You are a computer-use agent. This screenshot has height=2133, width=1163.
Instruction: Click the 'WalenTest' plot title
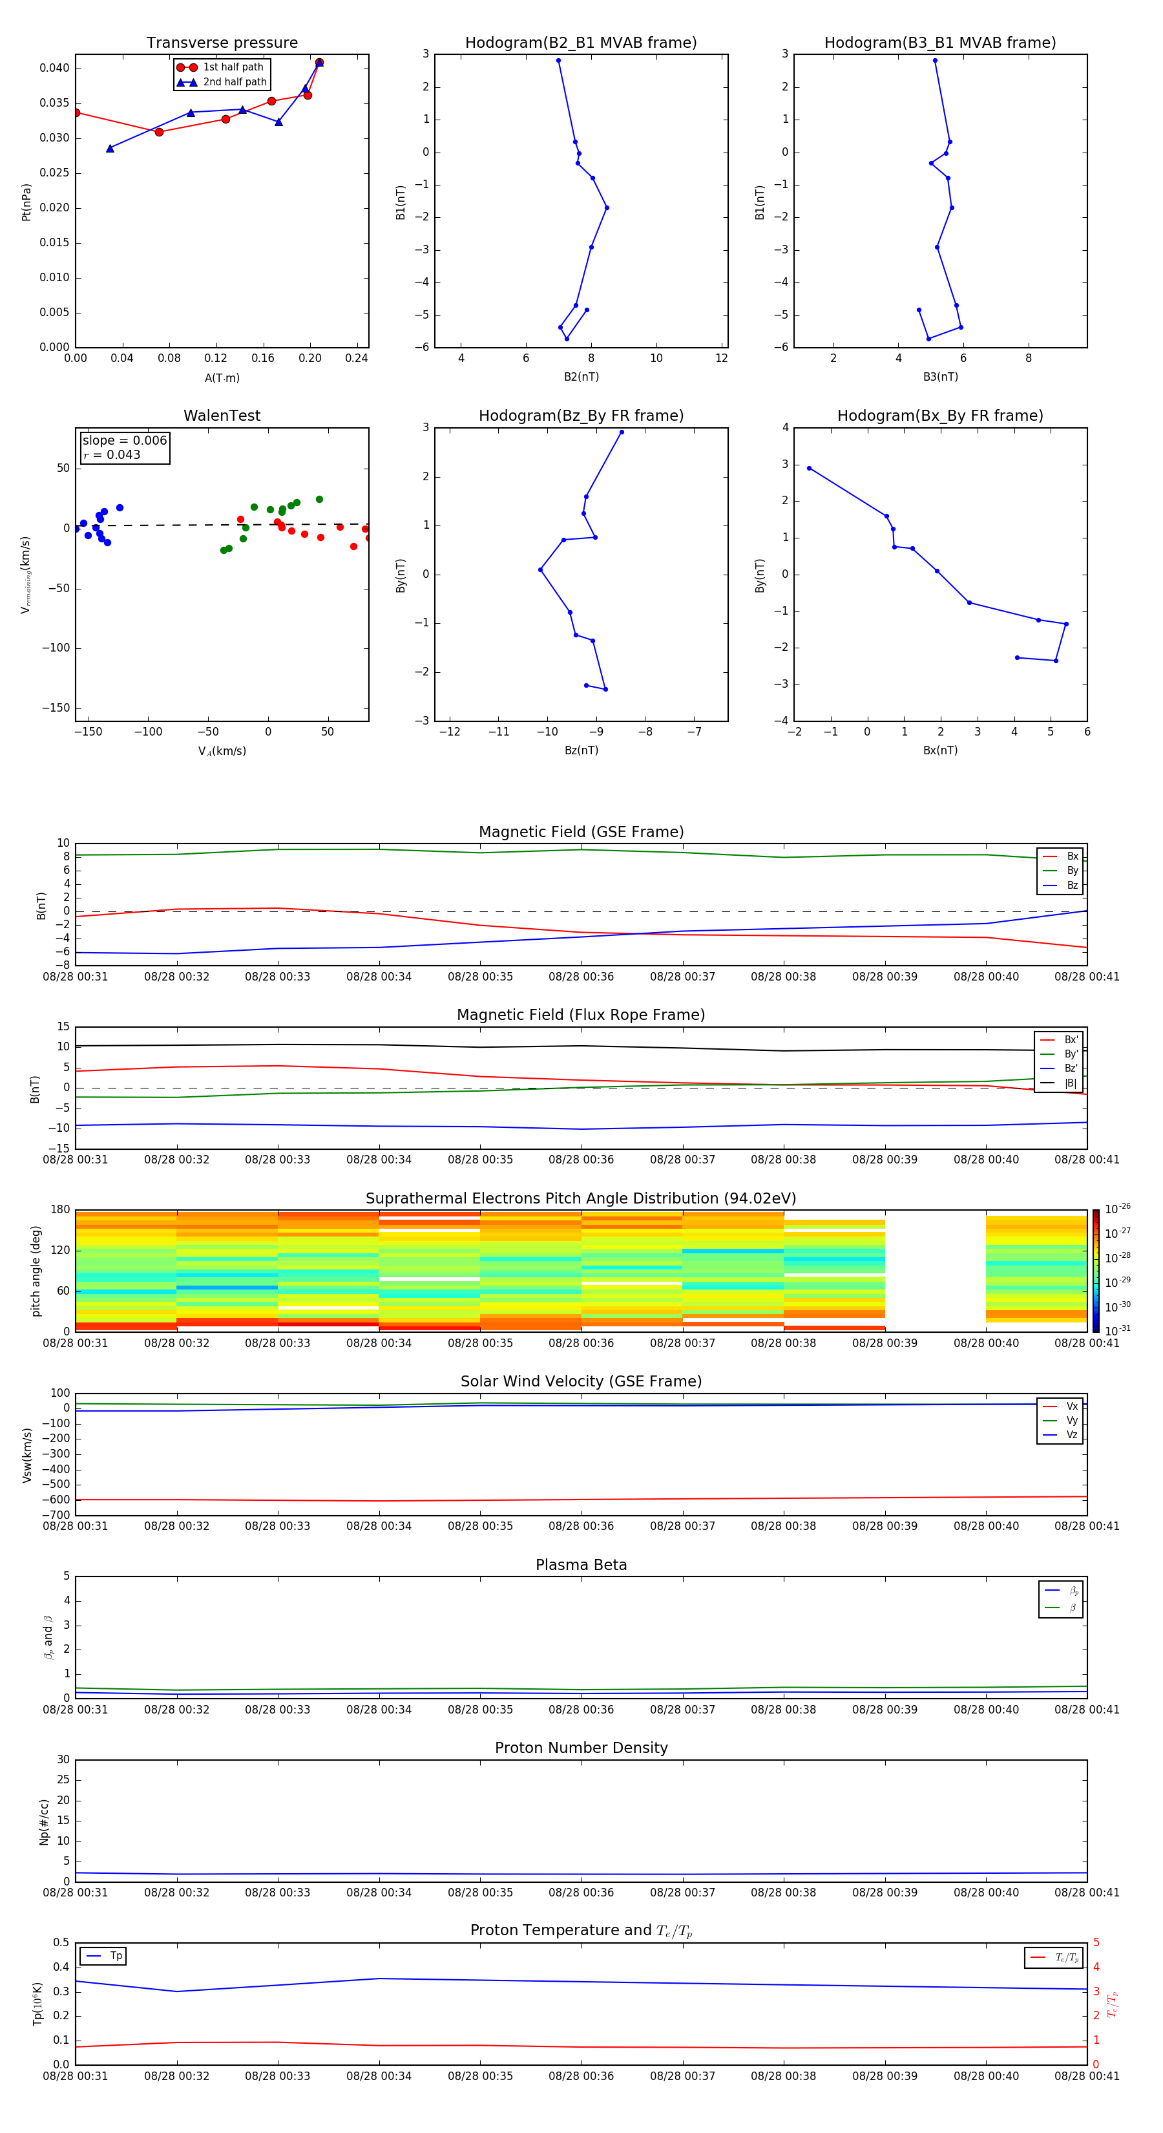(222, 416)
